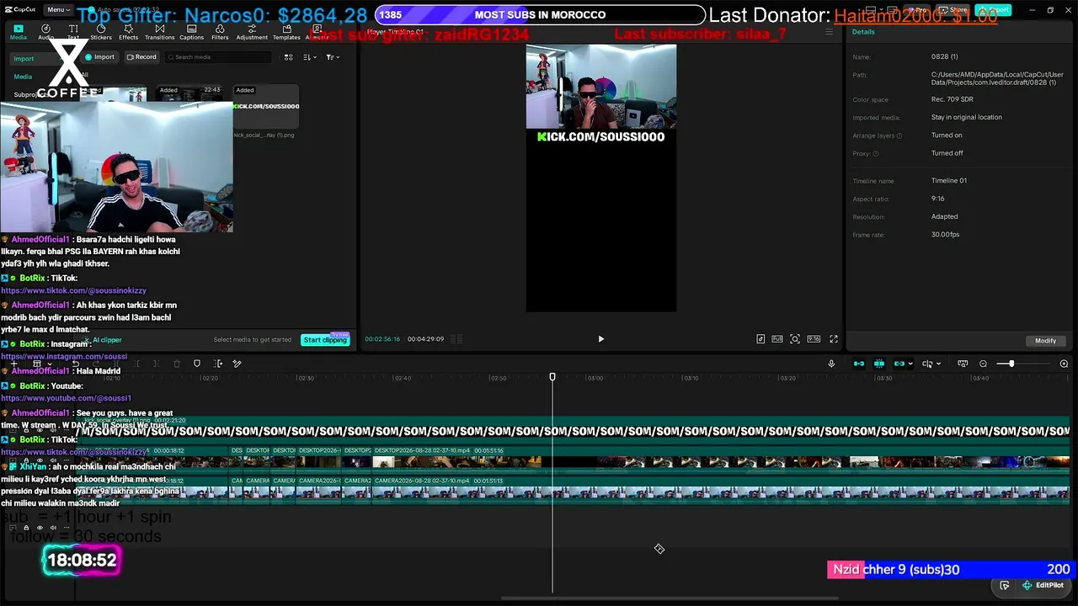Image resolution: width=1078 pixels, height=606 pixels.
Task: Open the Adjustment tab
Action: tap(252, 32)
